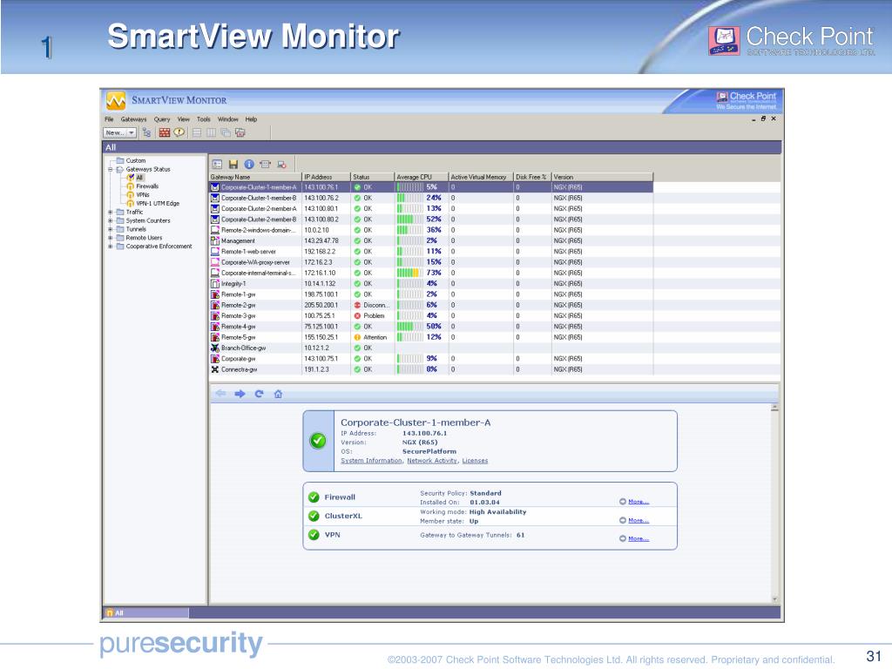Click the tile horizontally toolbar icon
The height and width of the screenshot is (669, 892).
[x=197, y=132]
